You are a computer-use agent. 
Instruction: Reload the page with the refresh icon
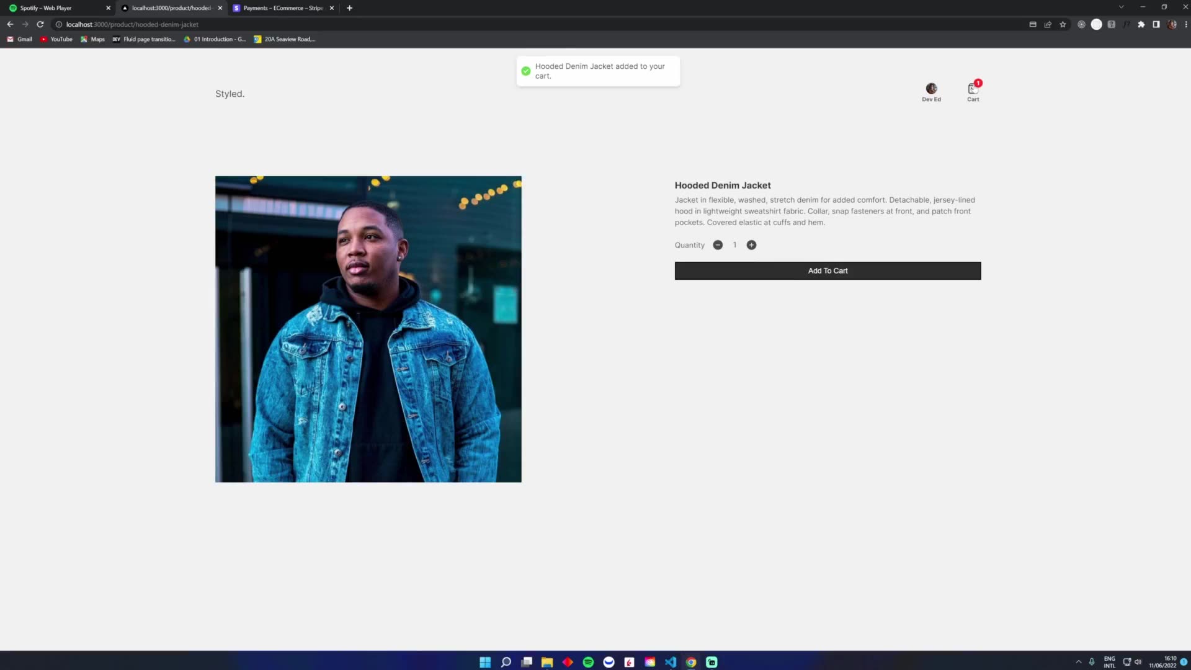tap(40, 24)
